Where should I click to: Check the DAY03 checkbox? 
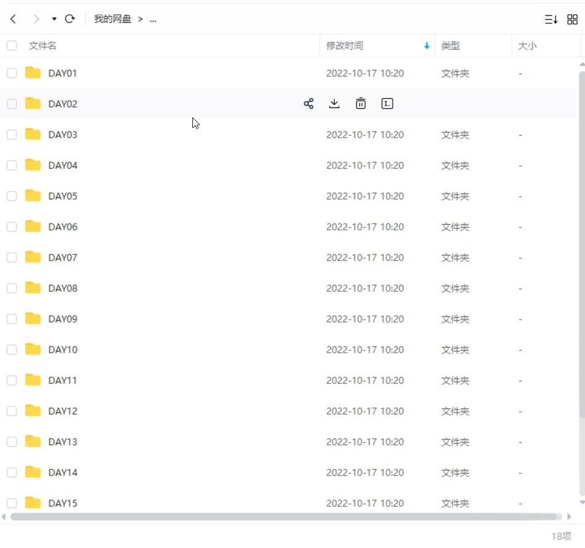coord(12,135)
